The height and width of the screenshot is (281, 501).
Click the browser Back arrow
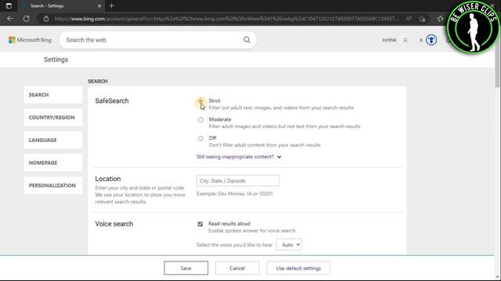[x=10, y=19]
